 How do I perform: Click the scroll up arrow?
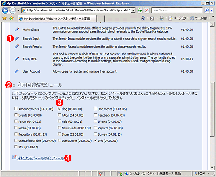pyautogui.click(x=212, y=25)
